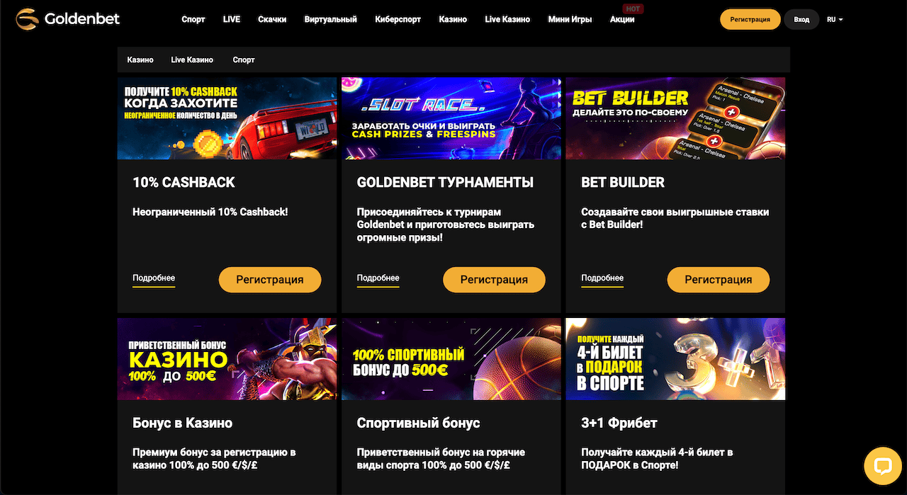The width and height of the screenshot is (907, 495).
Task: Click the casino welcome bonus banner
Action: [x=227, y=359]
